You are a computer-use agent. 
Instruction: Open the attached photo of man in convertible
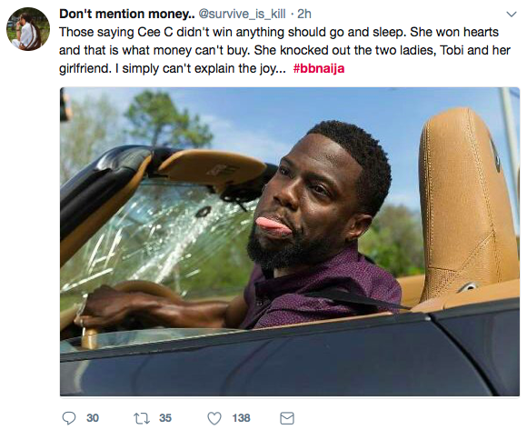pyautogui.click(x=290, y=242)
